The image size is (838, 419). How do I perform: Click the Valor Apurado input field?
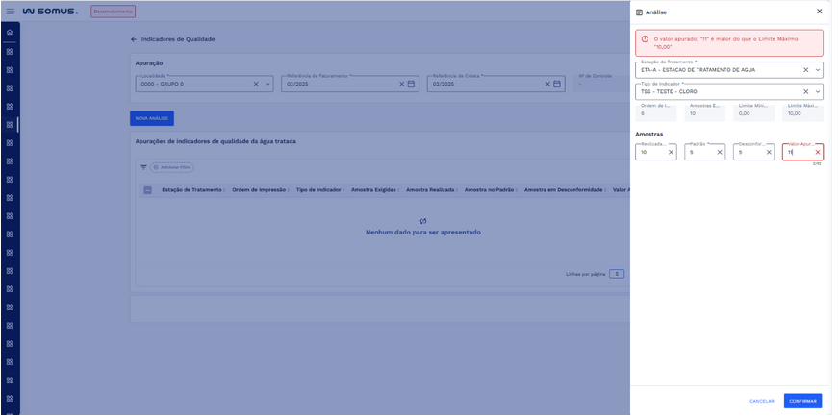pyautogui.click(x=797, y=152)
